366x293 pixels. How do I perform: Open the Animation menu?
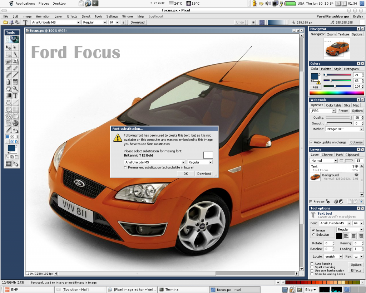tap(43, 16)
